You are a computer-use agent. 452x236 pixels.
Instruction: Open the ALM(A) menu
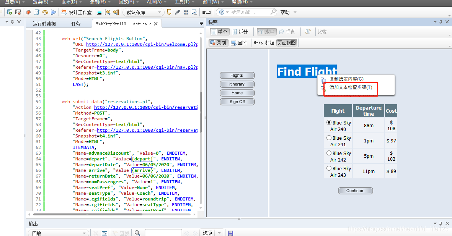tap(155, 2)
